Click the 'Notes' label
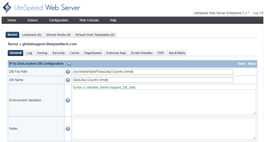Viewport: 265px width, 142px height. pos(13,129)
